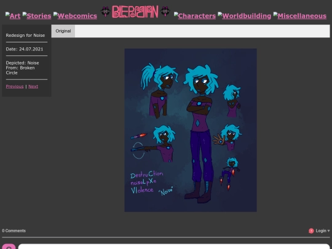Click the mascot icon left of the logo

click(x=105, y=12)
